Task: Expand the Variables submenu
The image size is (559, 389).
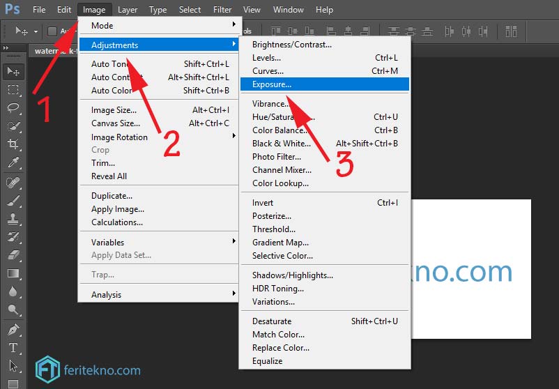Action: 158,242
